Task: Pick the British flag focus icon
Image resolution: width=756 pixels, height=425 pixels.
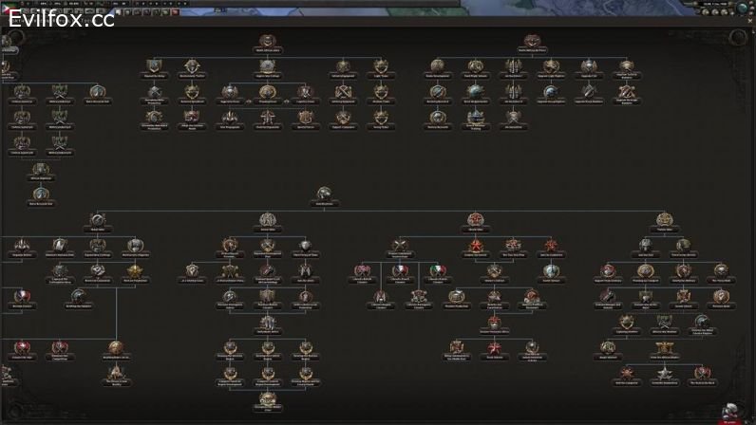Action: (x=365, y=271)
